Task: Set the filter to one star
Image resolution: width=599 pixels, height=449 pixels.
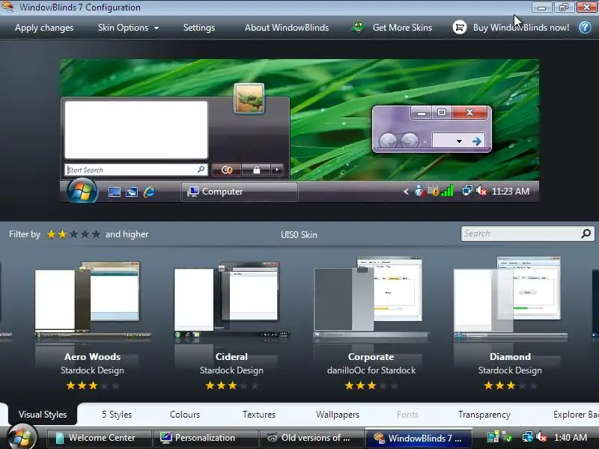Action: (51, 234)
